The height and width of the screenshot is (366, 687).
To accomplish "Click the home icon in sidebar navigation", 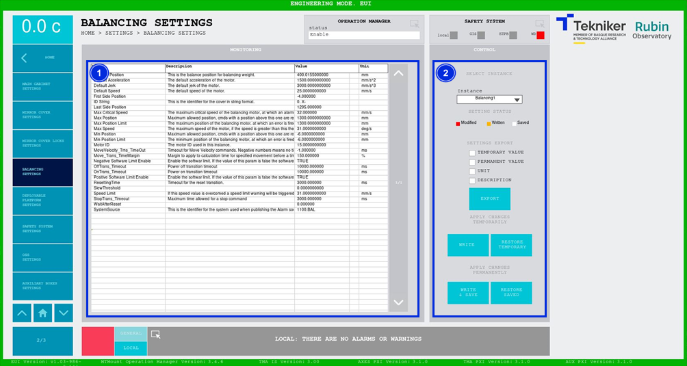I will pos(42,313).
